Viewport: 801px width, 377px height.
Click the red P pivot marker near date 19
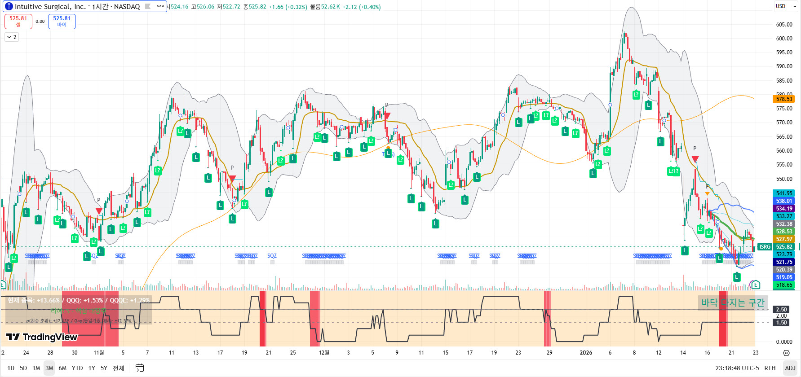pyautogui.click(x=232, y=178)
